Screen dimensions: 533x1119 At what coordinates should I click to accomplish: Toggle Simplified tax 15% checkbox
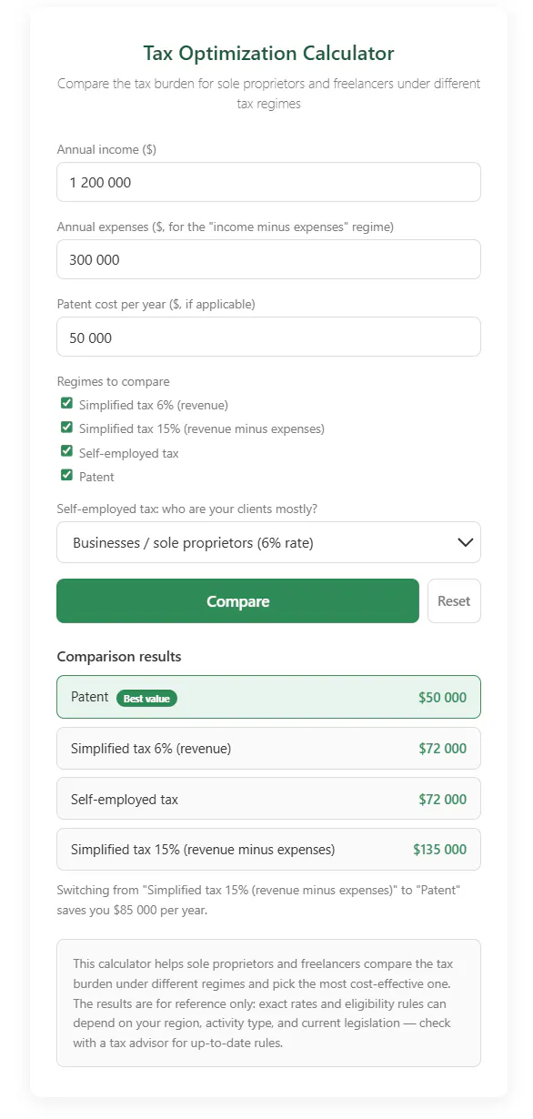[66, 427]
